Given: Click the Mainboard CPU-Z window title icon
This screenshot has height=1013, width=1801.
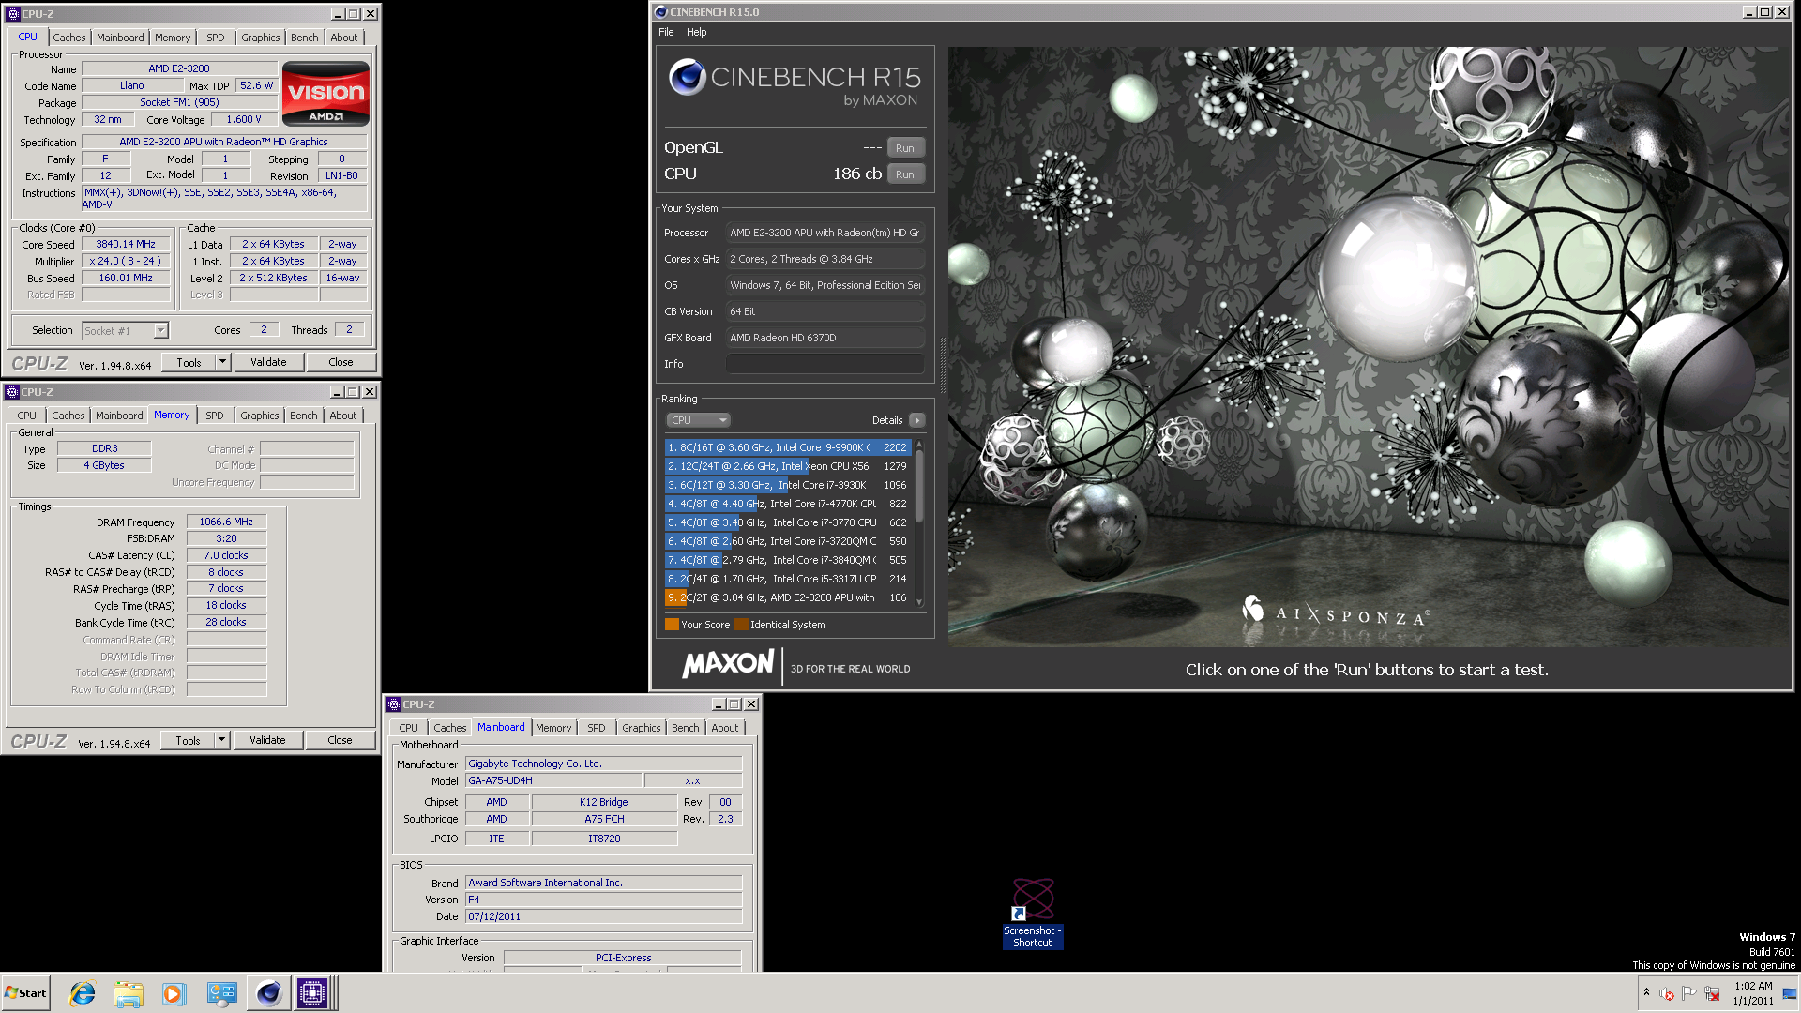Looking at the screenshot, I should coord(394,704).
